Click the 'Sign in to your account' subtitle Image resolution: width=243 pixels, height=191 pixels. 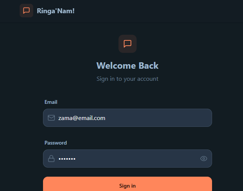click(128, 79)
